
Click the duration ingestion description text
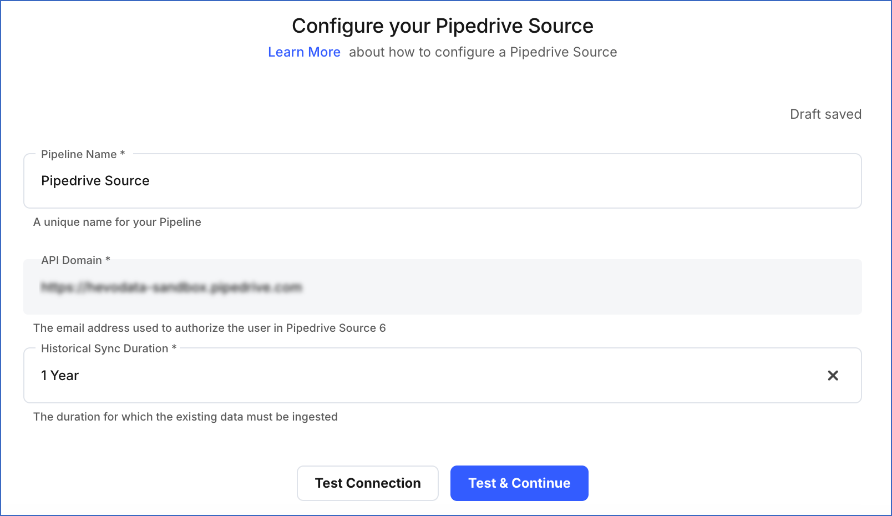(185, 417)
